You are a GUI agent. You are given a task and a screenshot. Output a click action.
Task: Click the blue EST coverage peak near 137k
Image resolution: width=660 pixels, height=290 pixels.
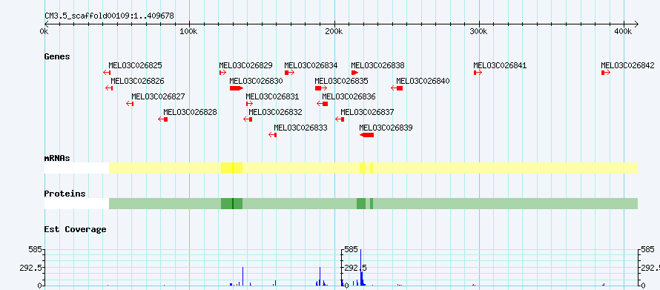[243, 276]
